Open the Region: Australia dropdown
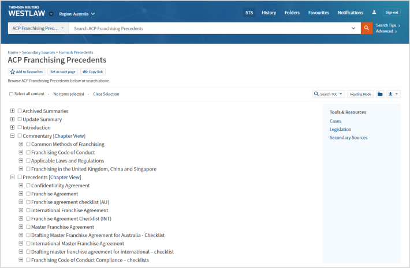Image resolution: width=410 pixels, height=268 pixels. tap(77, 14)
